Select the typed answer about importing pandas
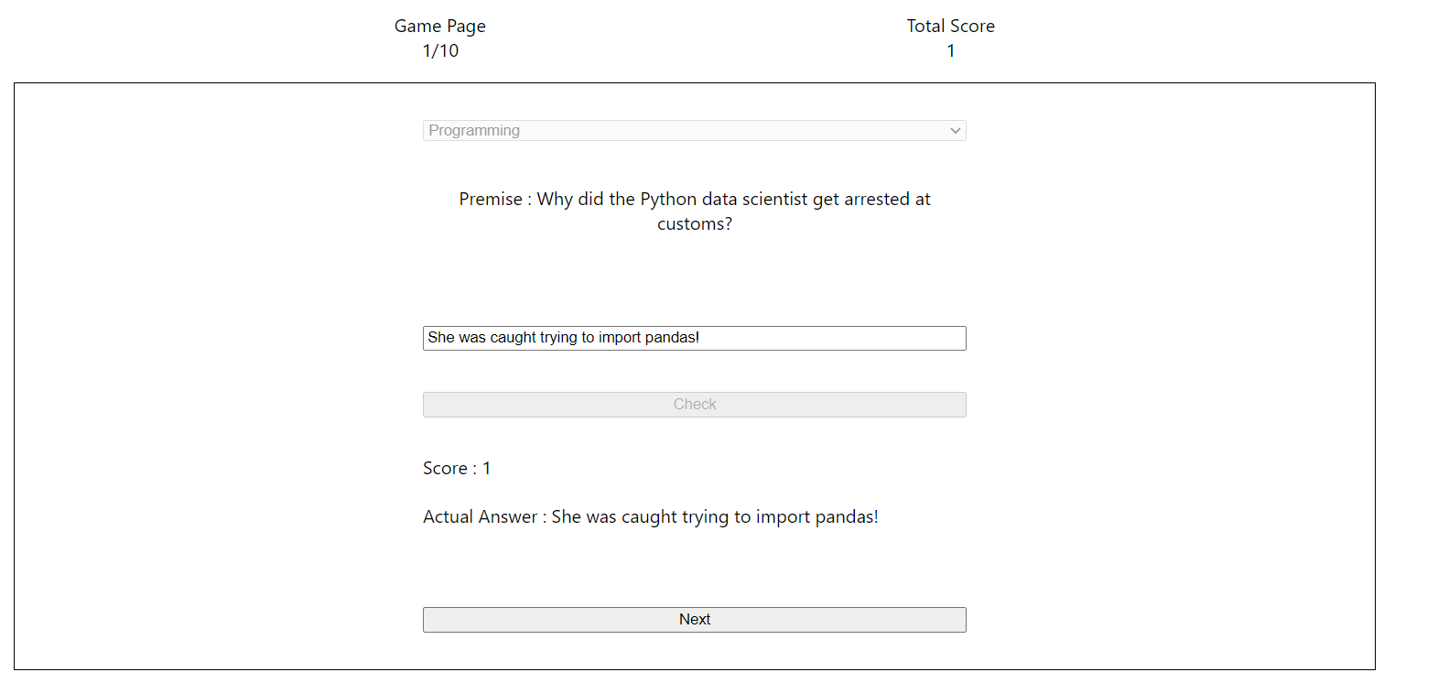 click(562, 338)
